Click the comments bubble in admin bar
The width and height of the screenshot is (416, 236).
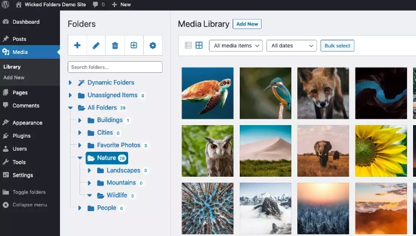[x=99, y=5]
